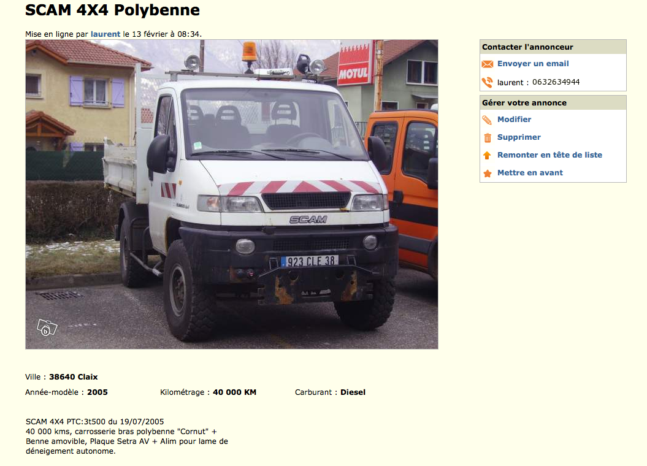Click the phone number 0632634944
Viewport: 647px width, 466px height.
pyautogui.click(x=556, y=82)
